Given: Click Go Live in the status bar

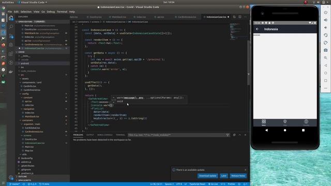Looking at the screenshot, I should (213, 184).
